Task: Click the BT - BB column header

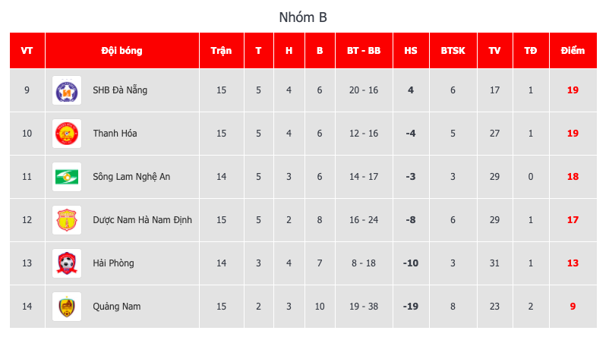Action: [364, 51]
